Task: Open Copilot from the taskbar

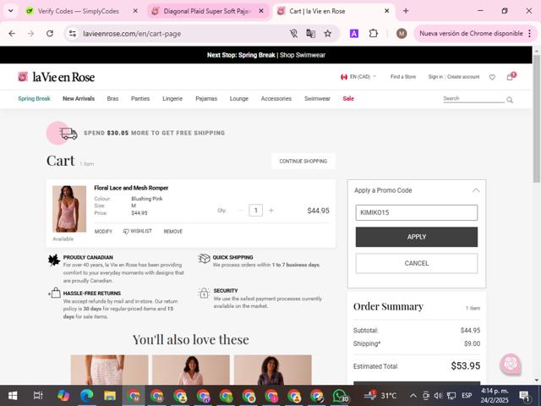Action: click(x=63, y=395)
